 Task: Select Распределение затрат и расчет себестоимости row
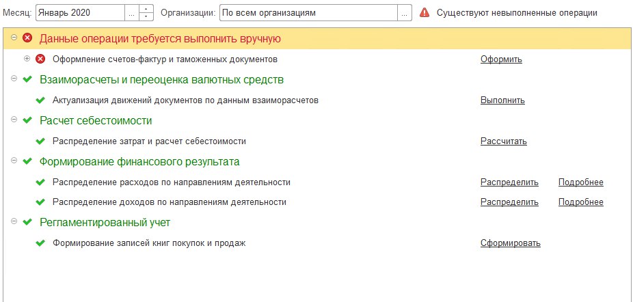tap(149, 141)
